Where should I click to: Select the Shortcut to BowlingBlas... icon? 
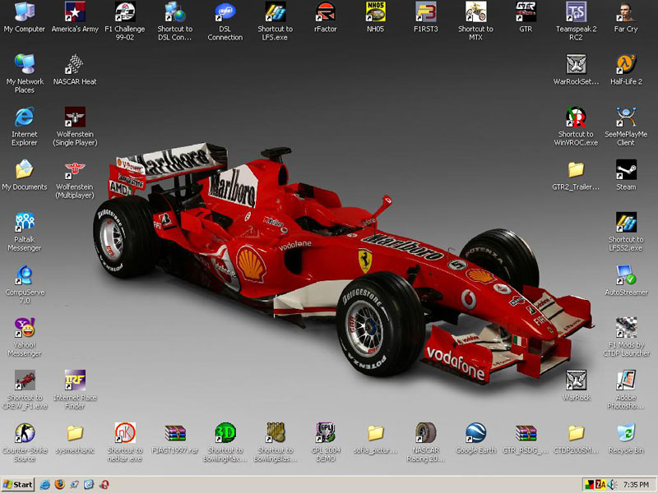coord(275,442)
